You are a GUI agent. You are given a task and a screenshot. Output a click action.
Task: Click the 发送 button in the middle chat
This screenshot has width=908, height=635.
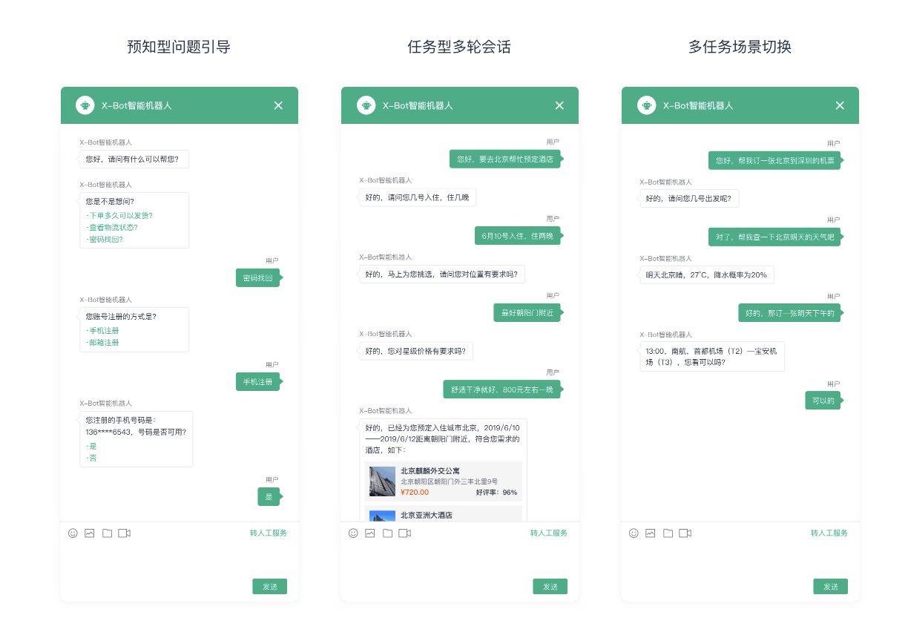(550, 586)
